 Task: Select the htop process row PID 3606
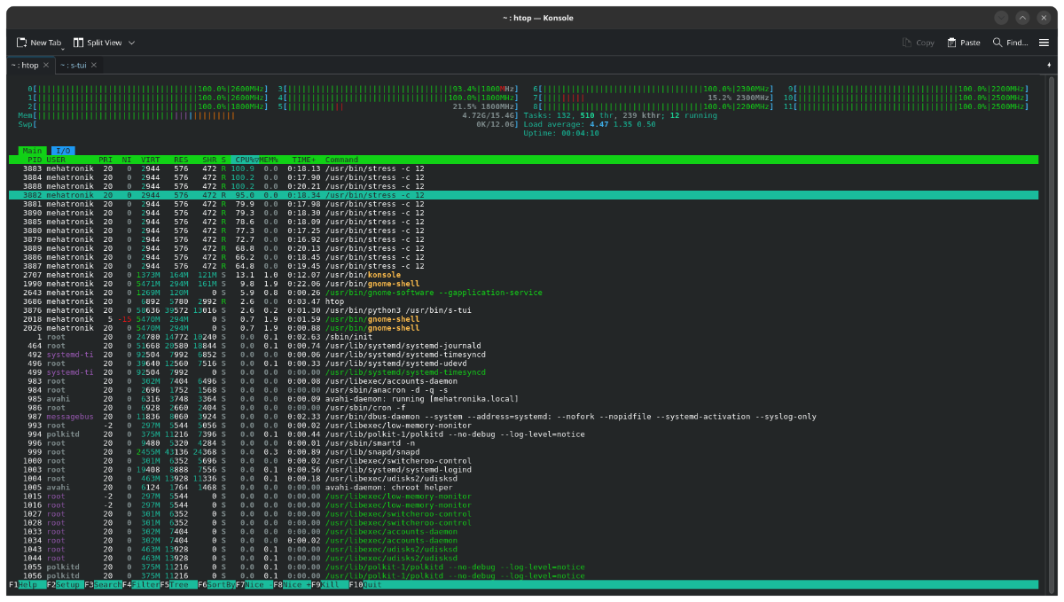click(523, 301)
